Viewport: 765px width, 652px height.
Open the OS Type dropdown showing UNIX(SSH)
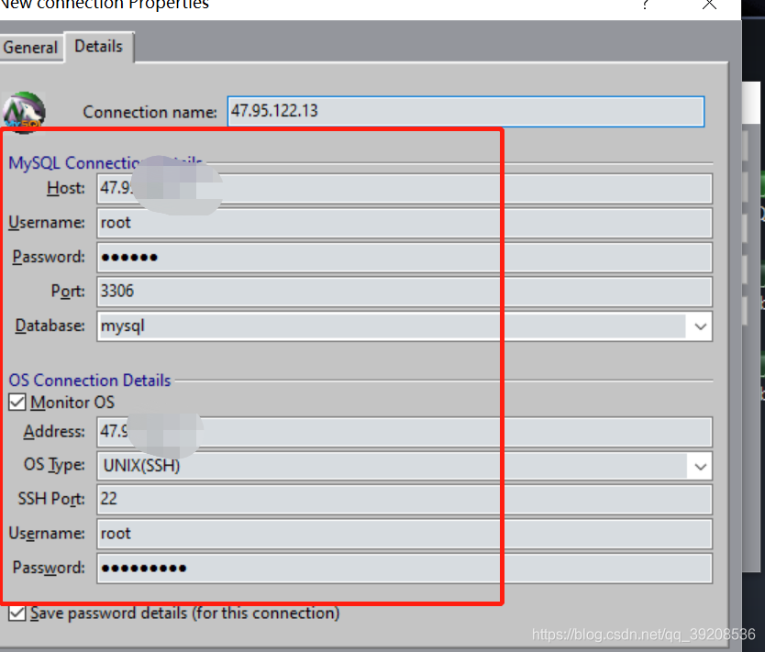[x=700, y=466]
